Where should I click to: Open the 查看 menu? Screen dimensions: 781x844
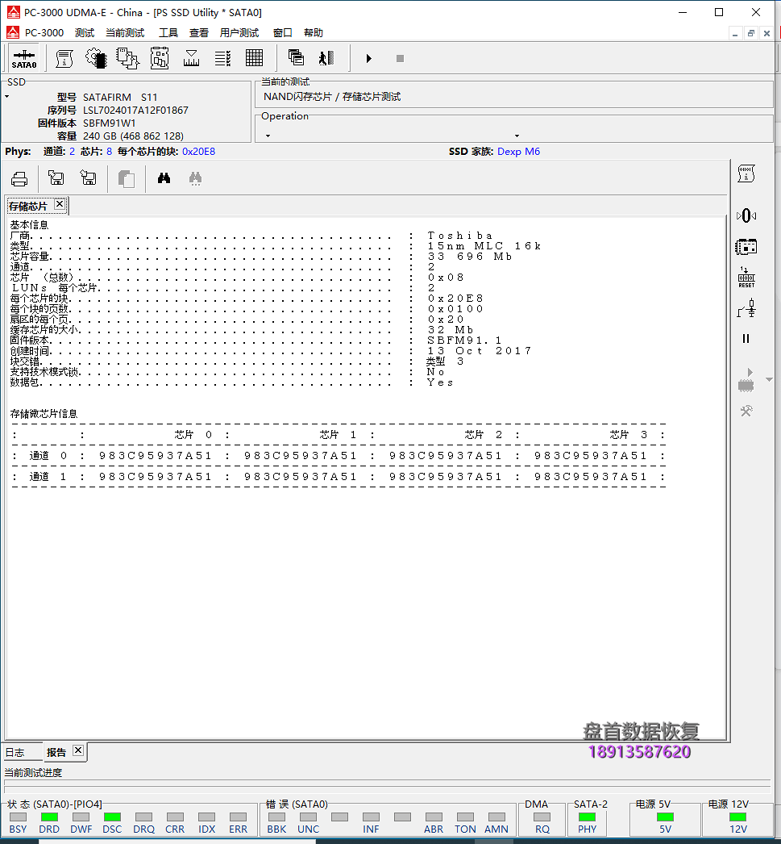[198, 33]
